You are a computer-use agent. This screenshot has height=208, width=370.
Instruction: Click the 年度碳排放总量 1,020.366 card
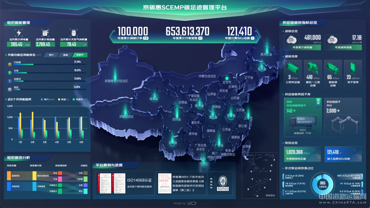[302, 154]
